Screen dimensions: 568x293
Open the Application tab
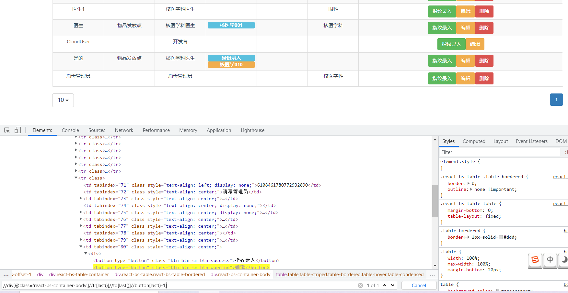point(219,130)
